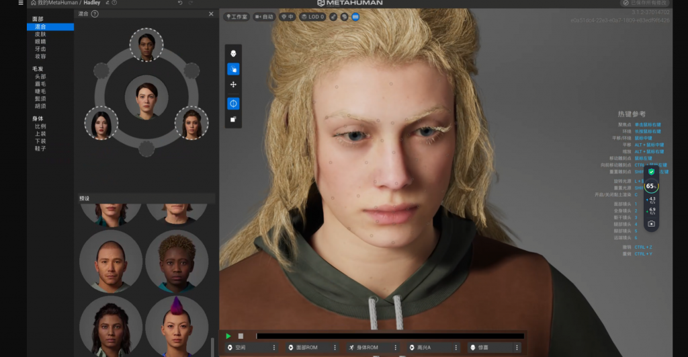Image resolution: width=688 pixels, height=357 pixels.
Task: Click the empty upper-right blend slot
Action: [191, 71]
